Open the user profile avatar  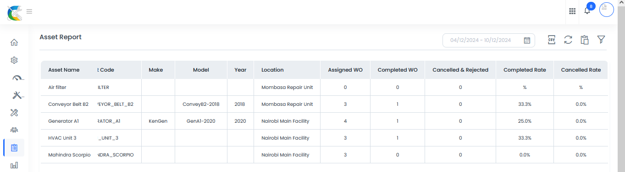click(x=607, y=10)
